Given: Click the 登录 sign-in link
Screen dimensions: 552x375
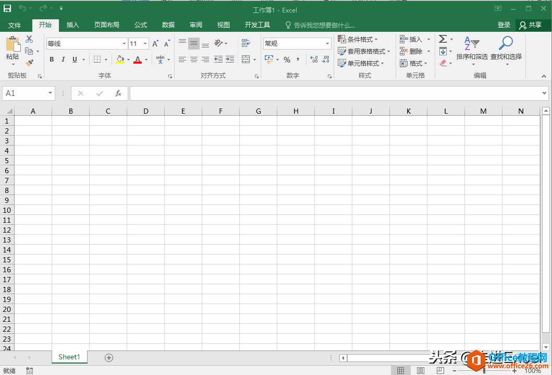Looking at the screenshot, I should 504,25.
